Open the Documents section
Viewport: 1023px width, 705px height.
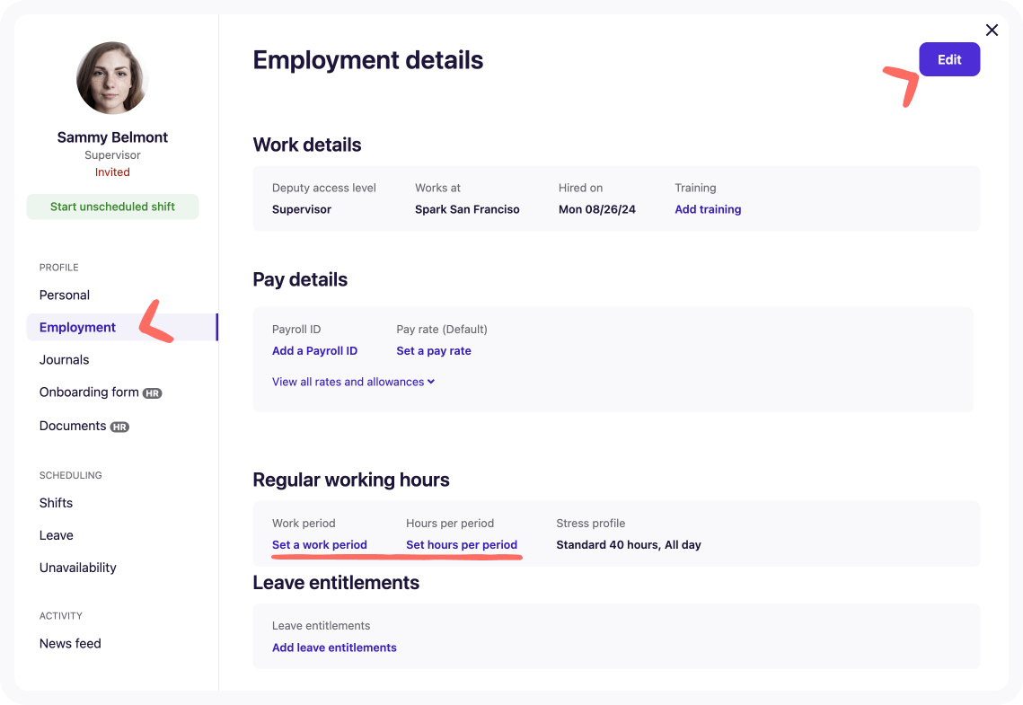73,426
